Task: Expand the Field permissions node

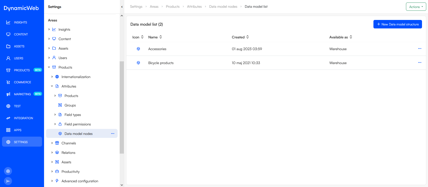Action: pyautogui.click(x=55, y=124)
